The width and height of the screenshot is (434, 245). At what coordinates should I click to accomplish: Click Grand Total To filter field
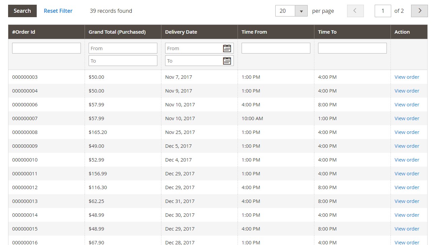click(123, 61)
